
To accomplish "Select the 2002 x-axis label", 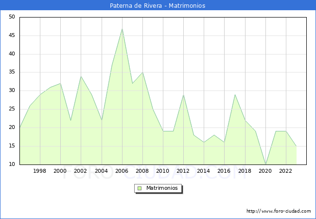I will pyautogui.click(x=81, y=171).
